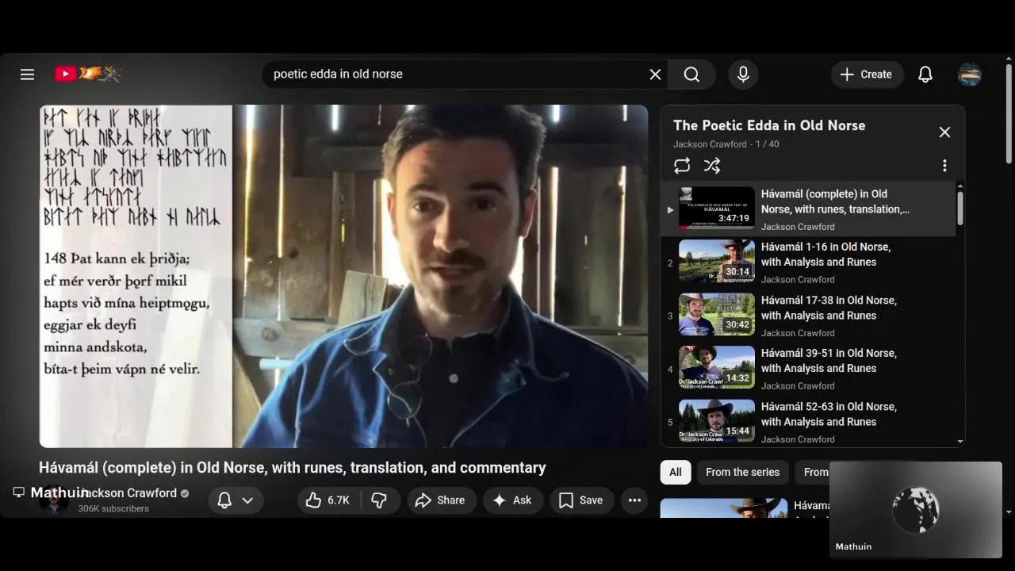Open Hávamál 1-16 thumbnail
Screen dimensions: 1015x571
(x=717, y=261)
